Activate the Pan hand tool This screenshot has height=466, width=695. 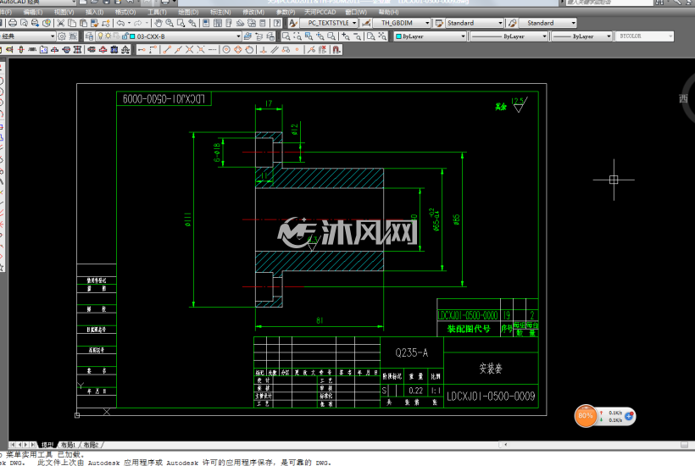pos(158,23)
